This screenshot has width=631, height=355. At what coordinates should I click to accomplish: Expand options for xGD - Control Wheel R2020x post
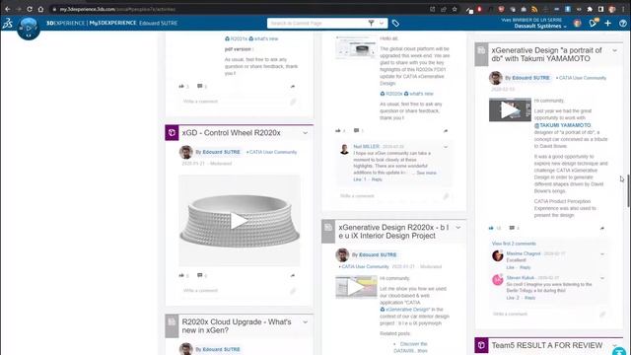click(x=305, y=133)
